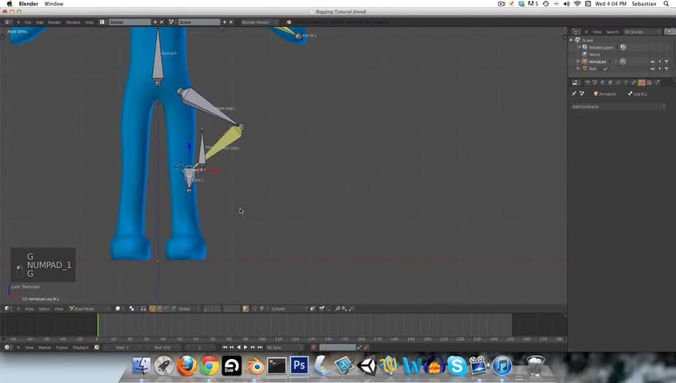This screenshot has height=383, width=676.
Task: Open Unity icon in the dock
Action: 367,365
